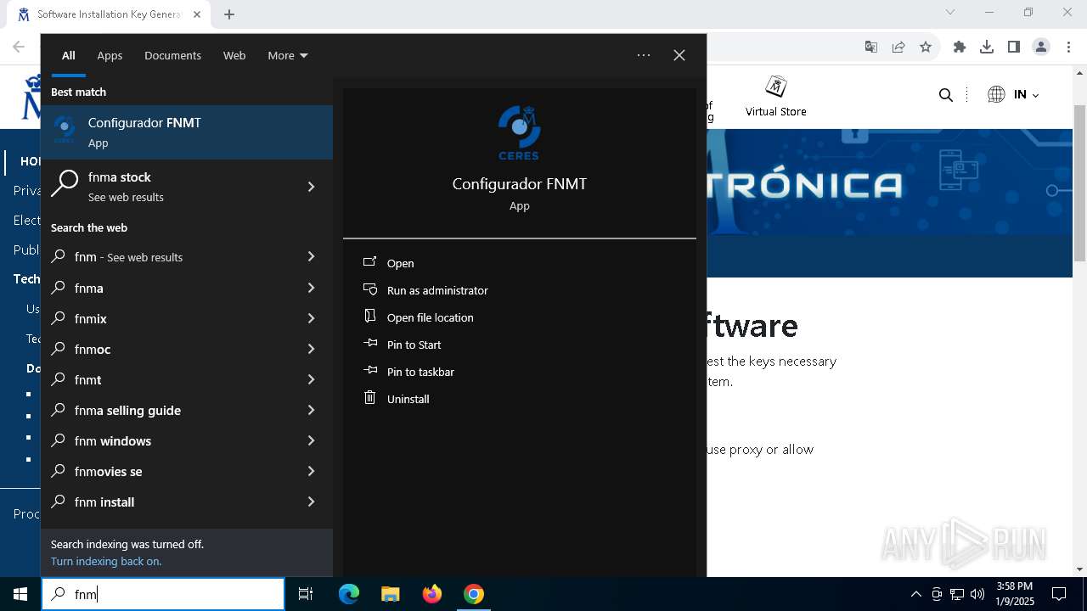The width and height of the screenshot is (1087, 611).
Task: Choose Open file location
Action: [x=430, y=317]
